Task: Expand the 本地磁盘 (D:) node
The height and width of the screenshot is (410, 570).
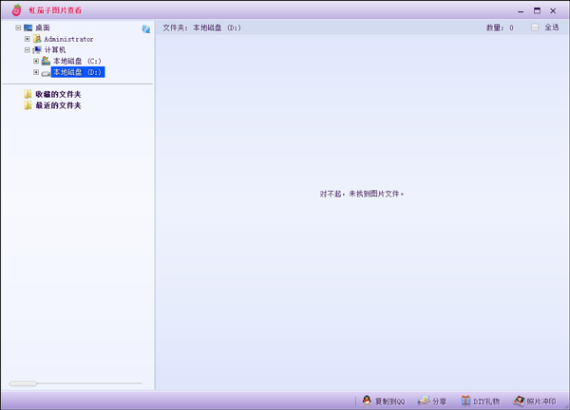Action: point(36,72)
